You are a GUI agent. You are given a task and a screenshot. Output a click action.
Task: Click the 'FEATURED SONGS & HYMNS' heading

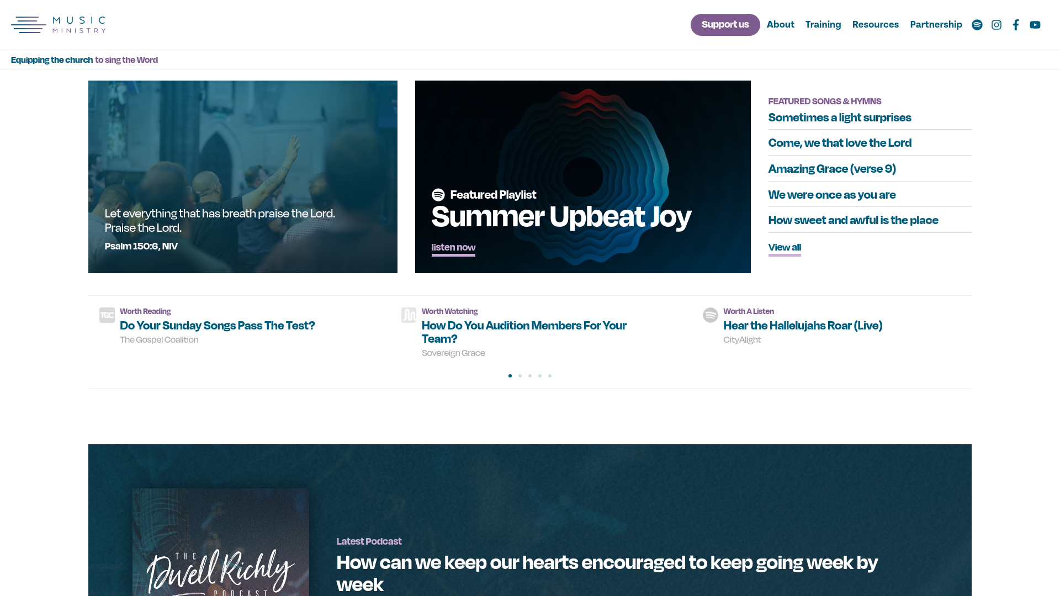click(x=825, y=102)
